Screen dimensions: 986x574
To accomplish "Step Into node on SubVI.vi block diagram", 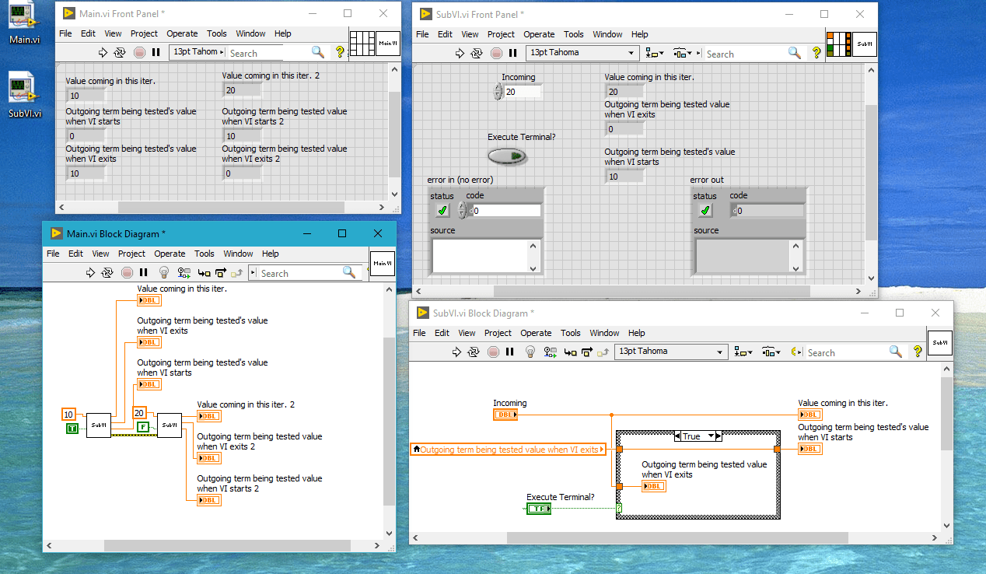I will pos(568,352).
